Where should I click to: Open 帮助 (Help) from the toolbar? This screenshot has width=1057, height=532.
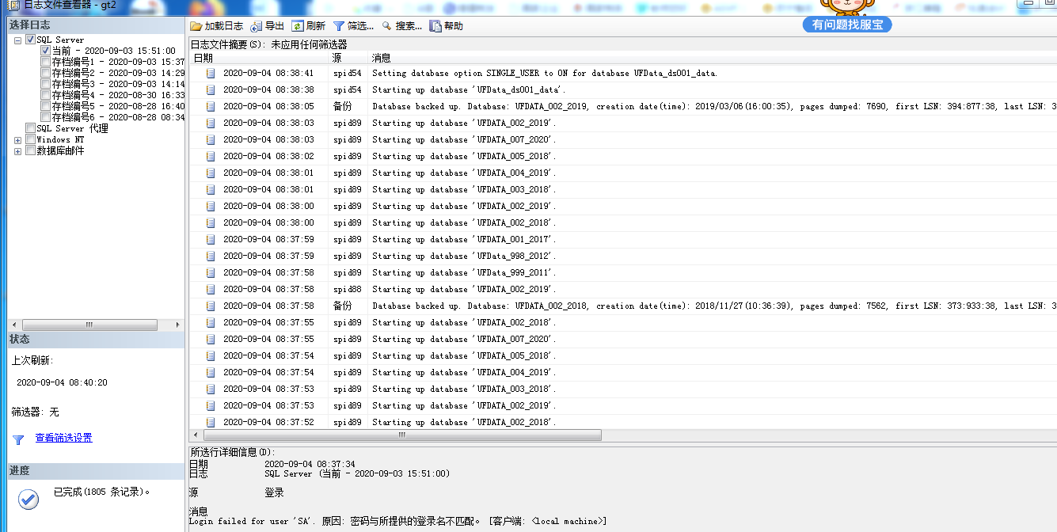click(447, 26)
